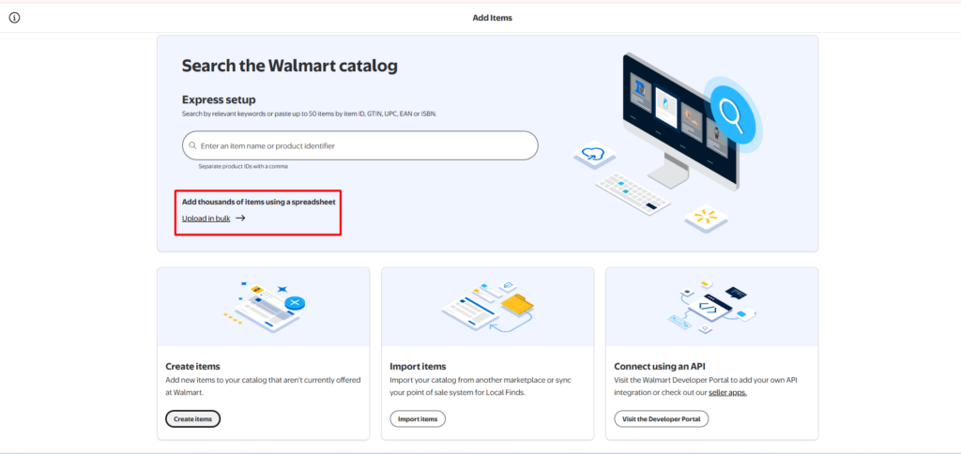
Task: Click the Import items button
Action: point(418,419)
